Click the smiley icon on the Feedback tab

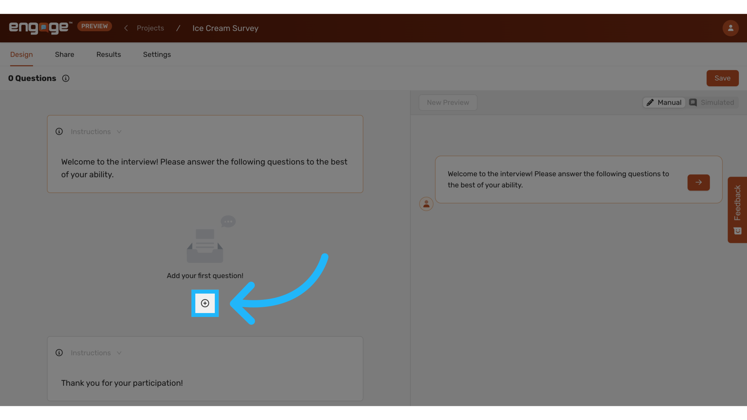tap(737, 231)
